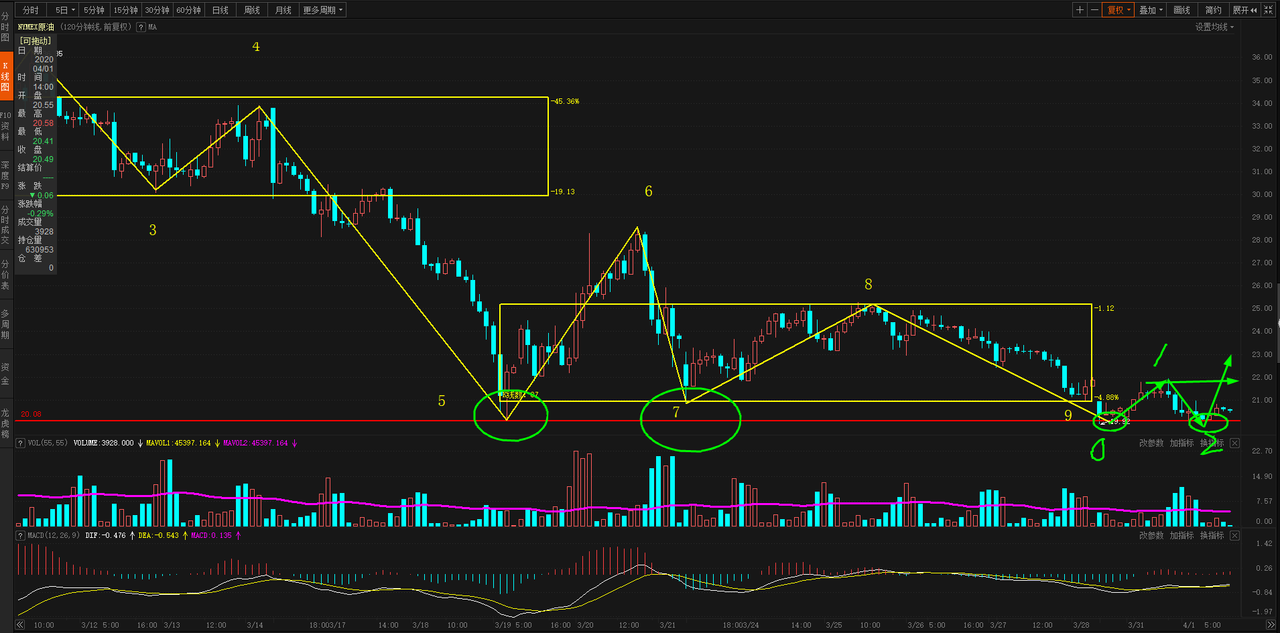The height and width of the screenshot is (633, 1280).
Task: Zoom out chart with minus icon
Action: click(x=1094, y=10)
